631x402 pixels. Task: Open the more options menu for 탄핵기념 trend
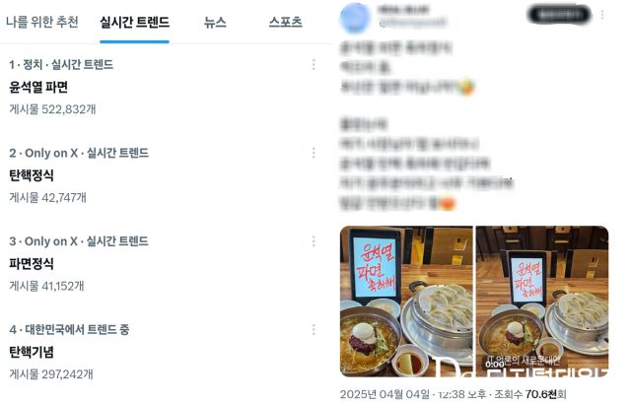tap(314, 330)
